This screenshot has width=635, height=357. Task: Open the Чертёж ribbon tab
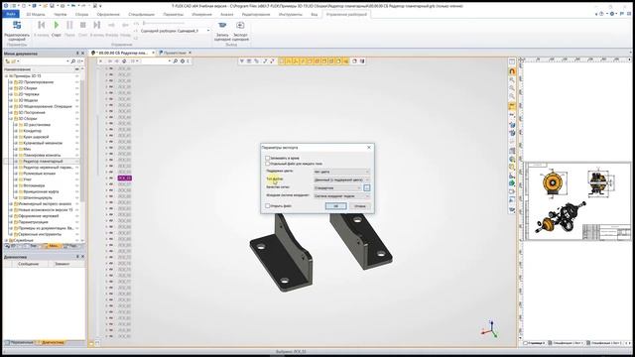coord(60,14)
